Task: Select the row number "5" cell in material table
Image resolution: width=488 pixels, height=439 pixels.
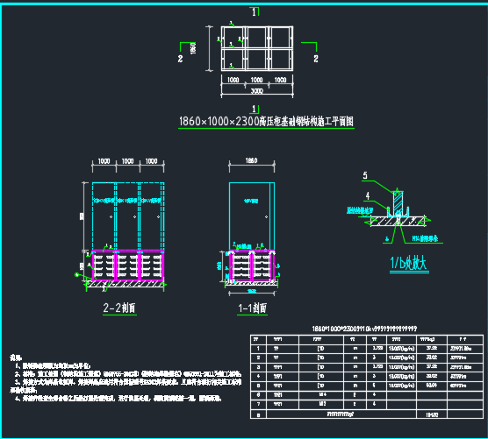Action: (258, 386)
